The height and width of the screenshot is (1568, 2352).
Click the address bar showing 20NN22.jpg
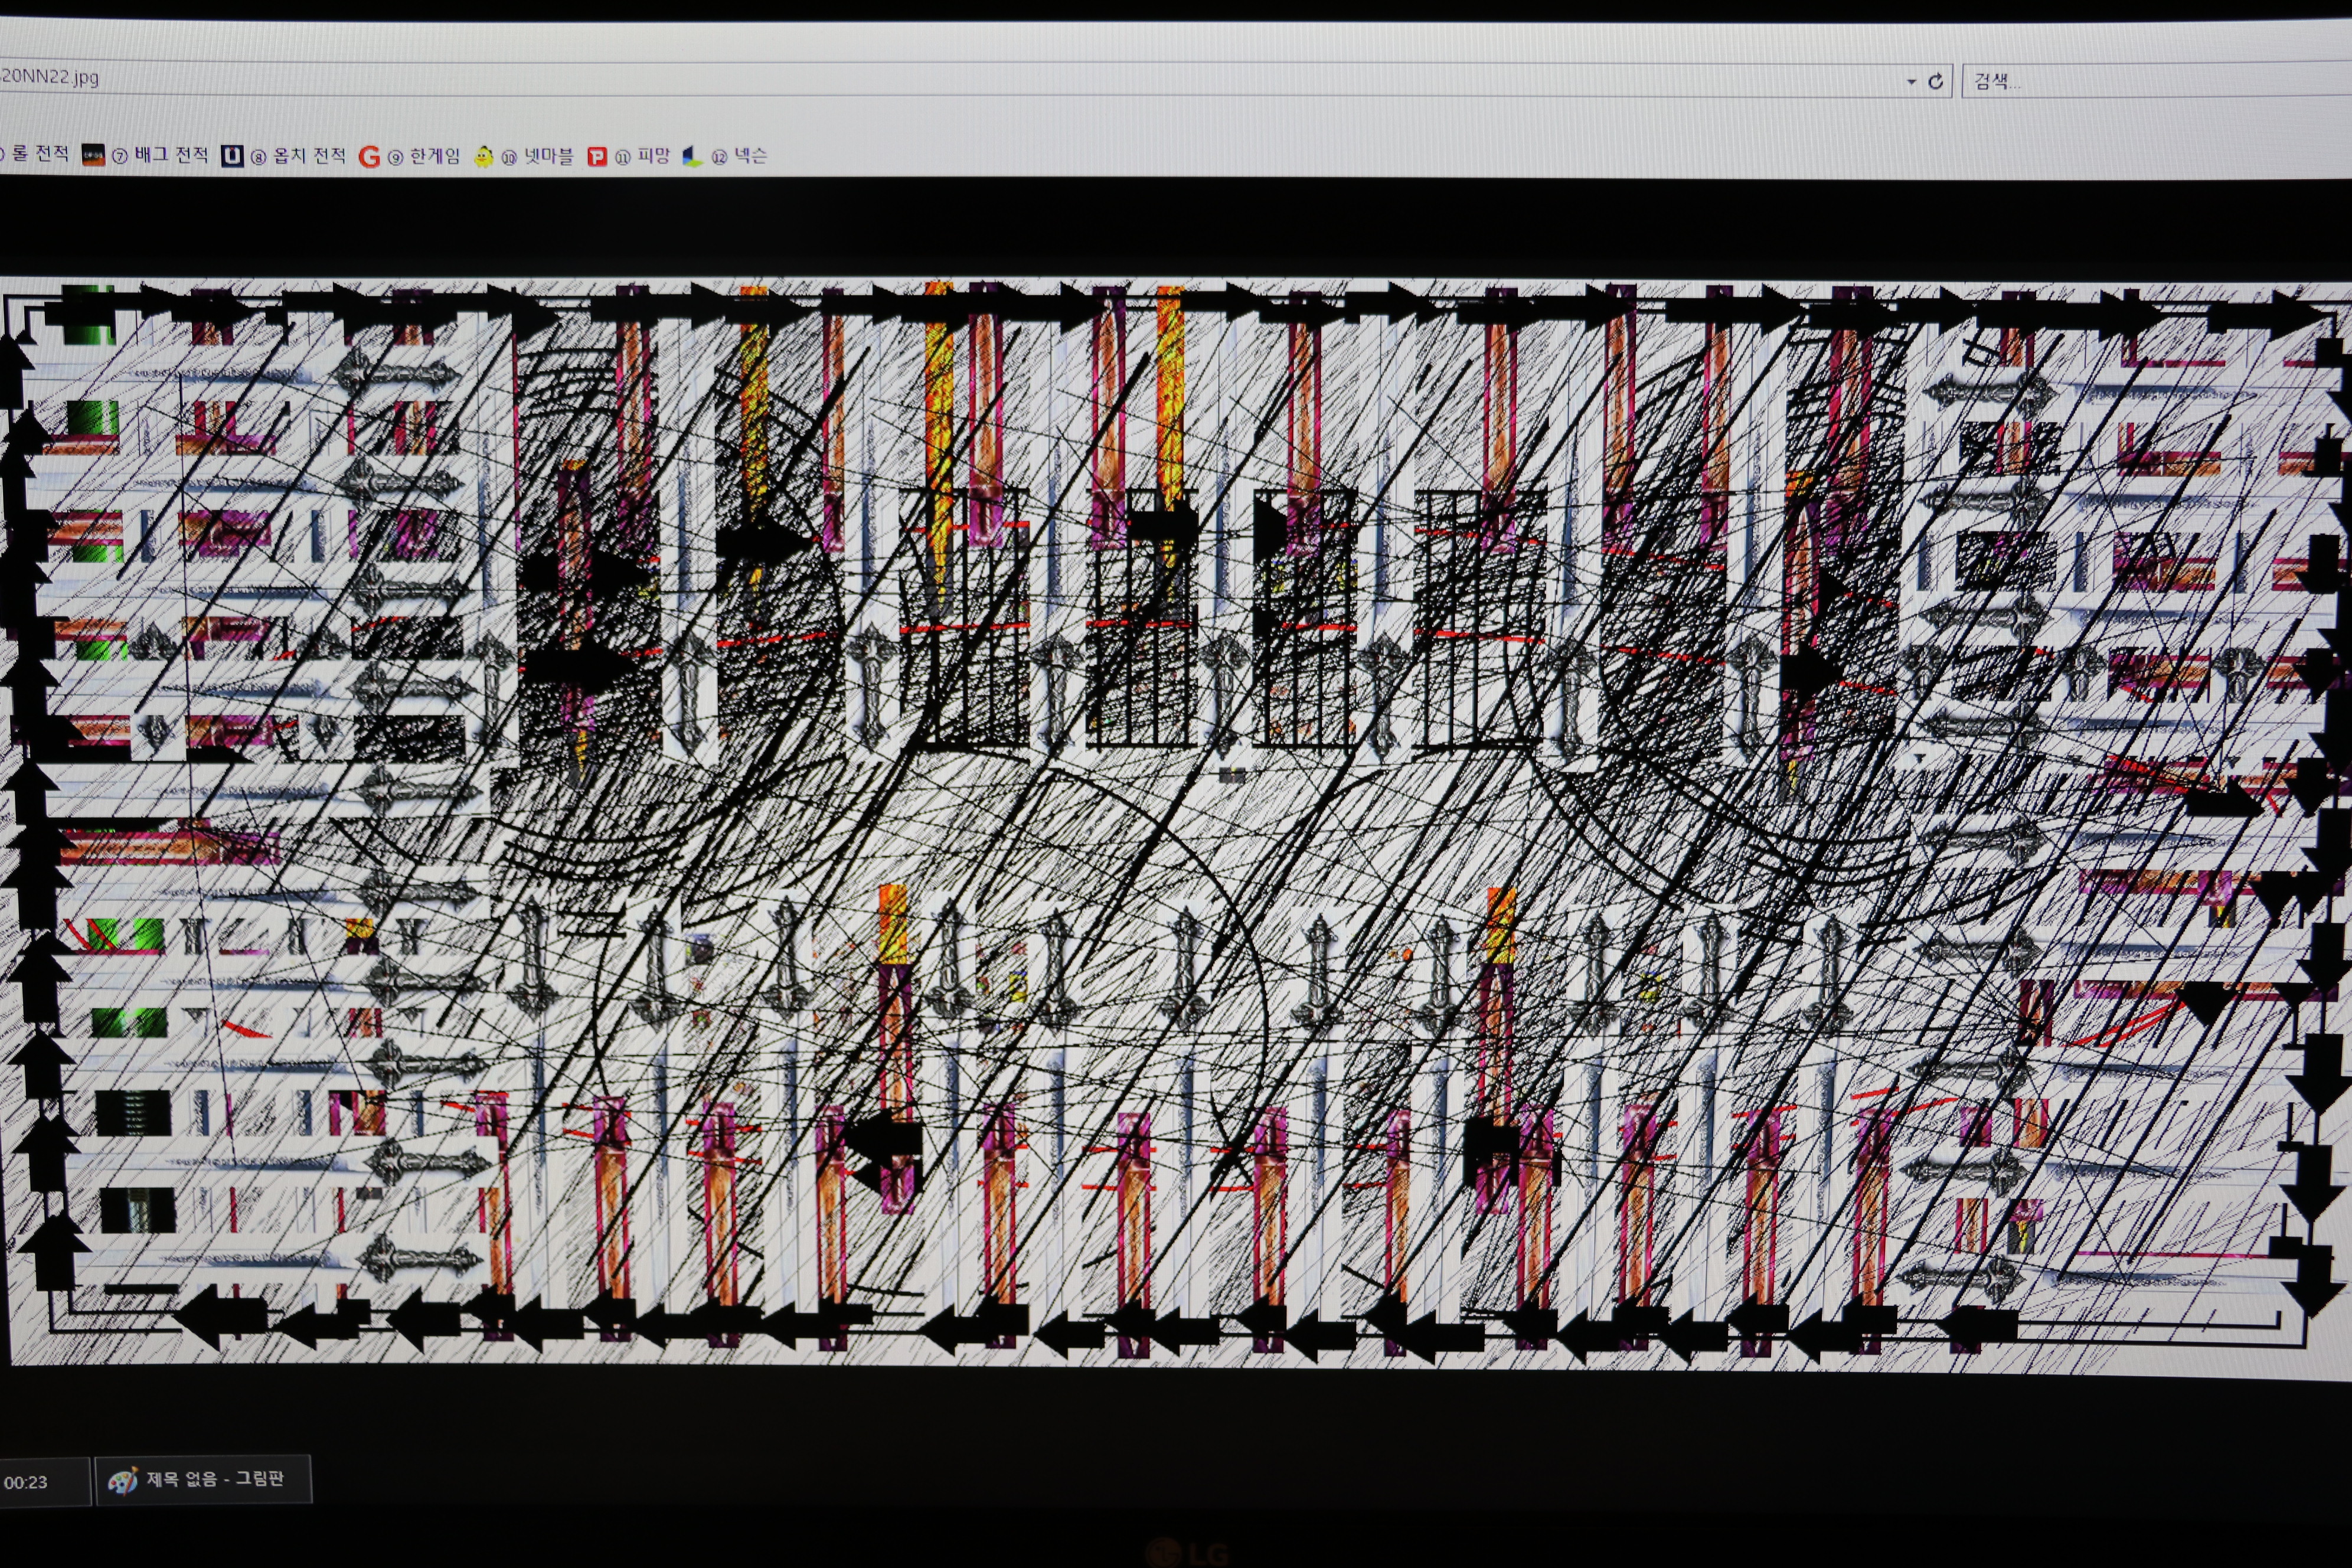coord(975,79)
